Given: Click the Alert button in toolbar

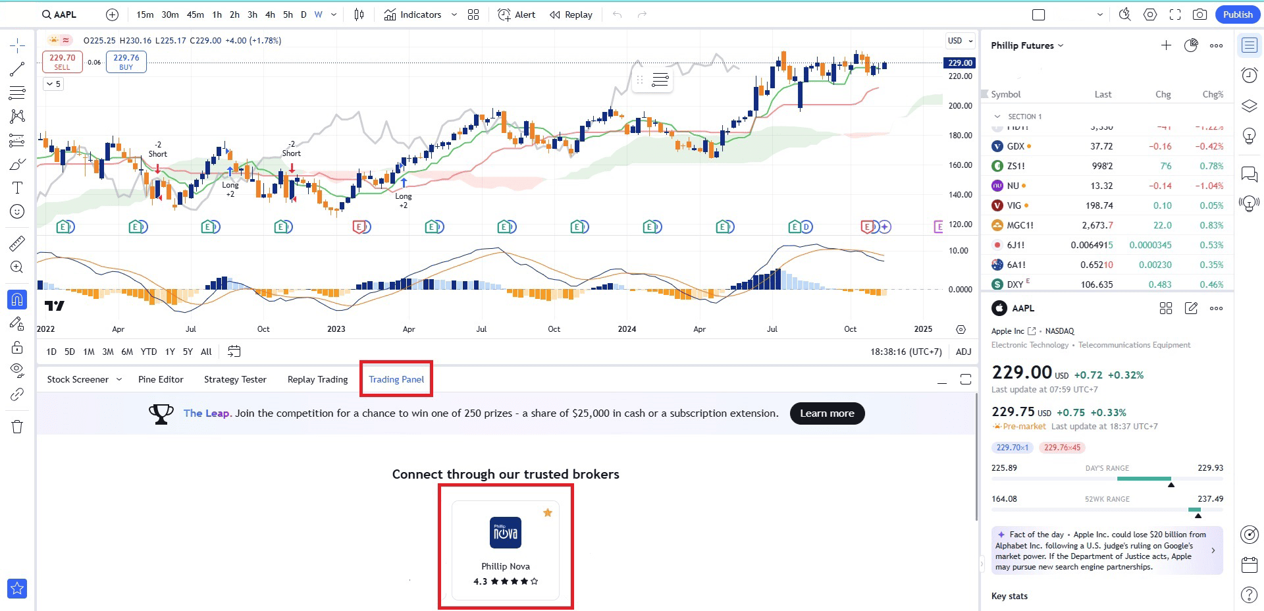Looking at the screenshot, I should pos(517,14).
